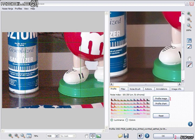
Task: Click the Profile chart button
Action: click(161, 103)
